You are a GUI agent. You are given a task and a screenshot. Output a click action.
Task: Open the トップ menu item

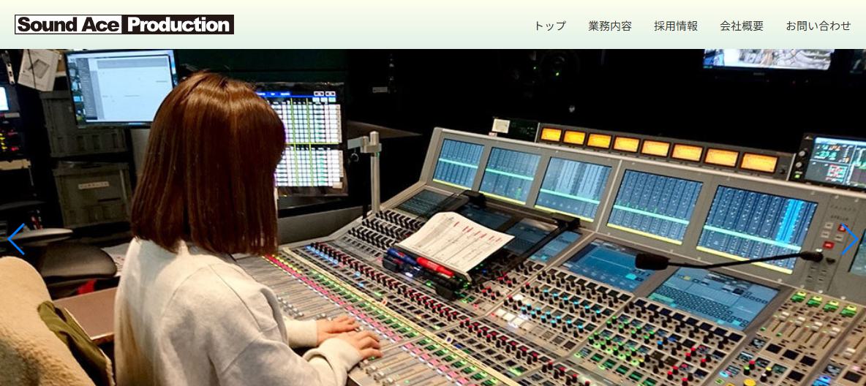[549, 26]
